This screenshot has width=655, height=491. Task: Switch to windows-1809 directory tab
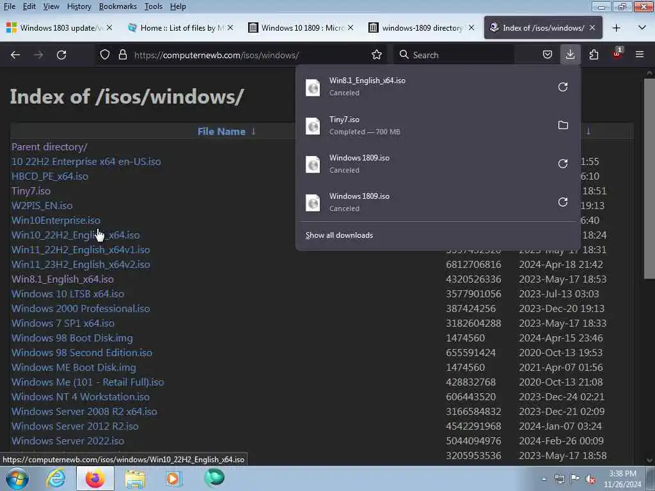(421, 27)
